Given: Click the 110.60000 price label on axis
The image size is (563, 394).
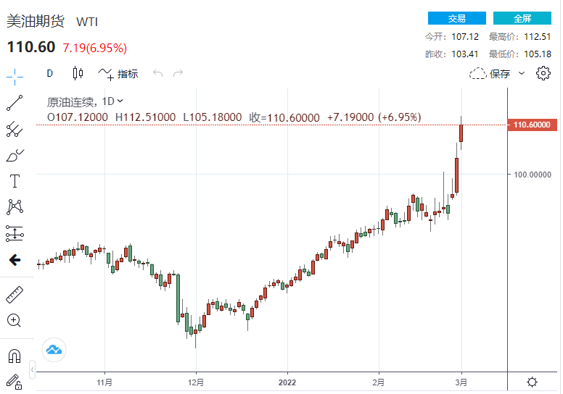Looking at the screenshot, I should point(533,125).
